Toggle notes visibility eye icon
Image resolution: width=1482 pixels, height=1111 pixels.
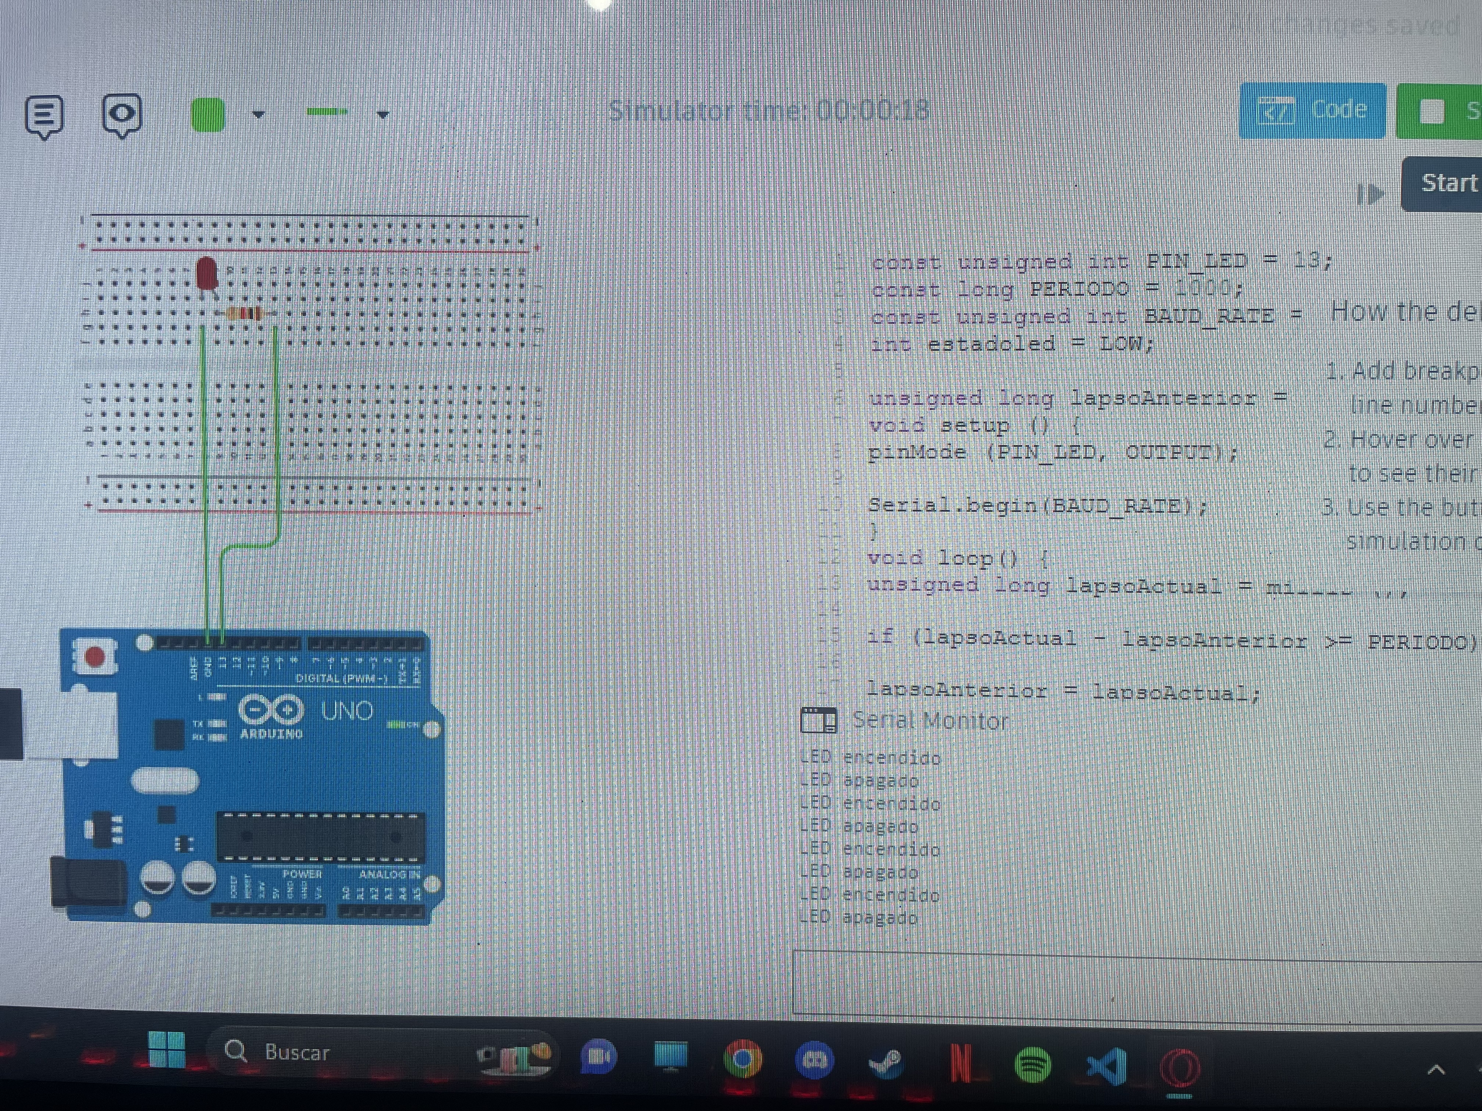[122, 114]
